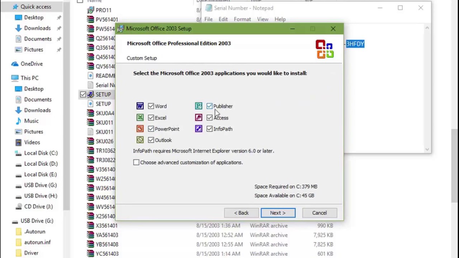Click the Notepad vertical scrollbar down arrow
This screenshot has width=459, height=258.
(x=427, y=149)
